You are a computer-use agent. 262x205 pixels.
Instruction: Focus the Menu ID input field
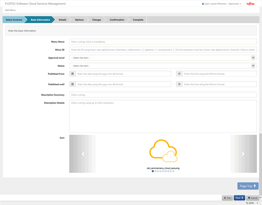click(163, 50)
